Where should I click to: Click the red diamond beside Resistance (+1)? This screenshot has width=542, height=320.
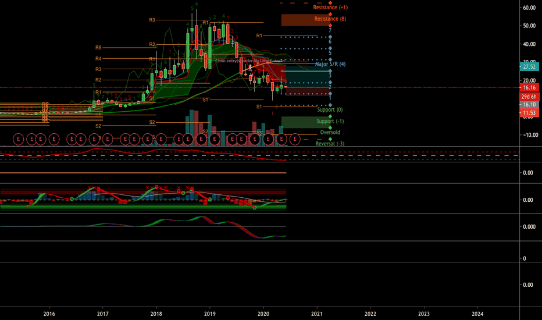click(330, 3)
